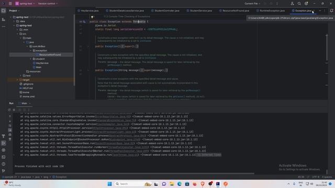The width and height of the screenshot is (335, 188).
Task: Open more run actions kebab menu
Action: point(277,4)
